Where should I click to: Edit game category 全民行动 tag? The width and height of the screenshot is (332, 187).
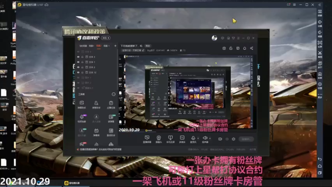click(133, 50)
